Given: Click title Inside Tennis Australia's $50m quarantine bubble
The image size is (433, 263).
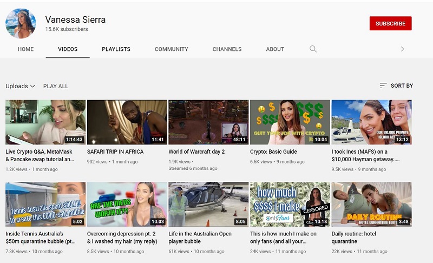Looking at the screenshot, I should [40, 238].
